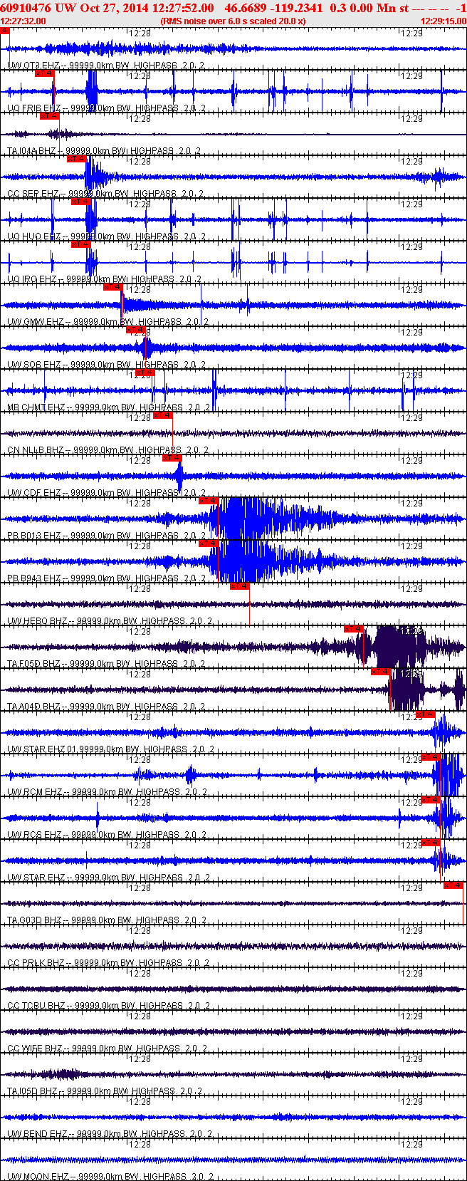This screenshot has width=467, height=1181.
Task: Click the PB B943 EHZ station label
Action: pyautogui.click(x=106, y=578)
